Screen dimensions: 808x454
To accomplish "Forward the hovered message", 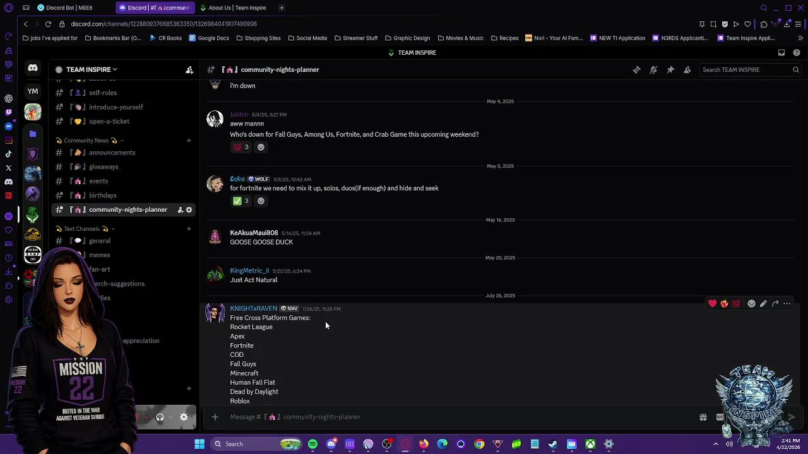I will (x=775, y=304).
